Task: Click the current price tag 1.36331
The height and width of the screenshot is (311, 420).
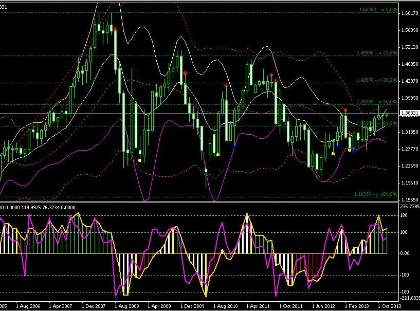Action: tap(409, 113)
